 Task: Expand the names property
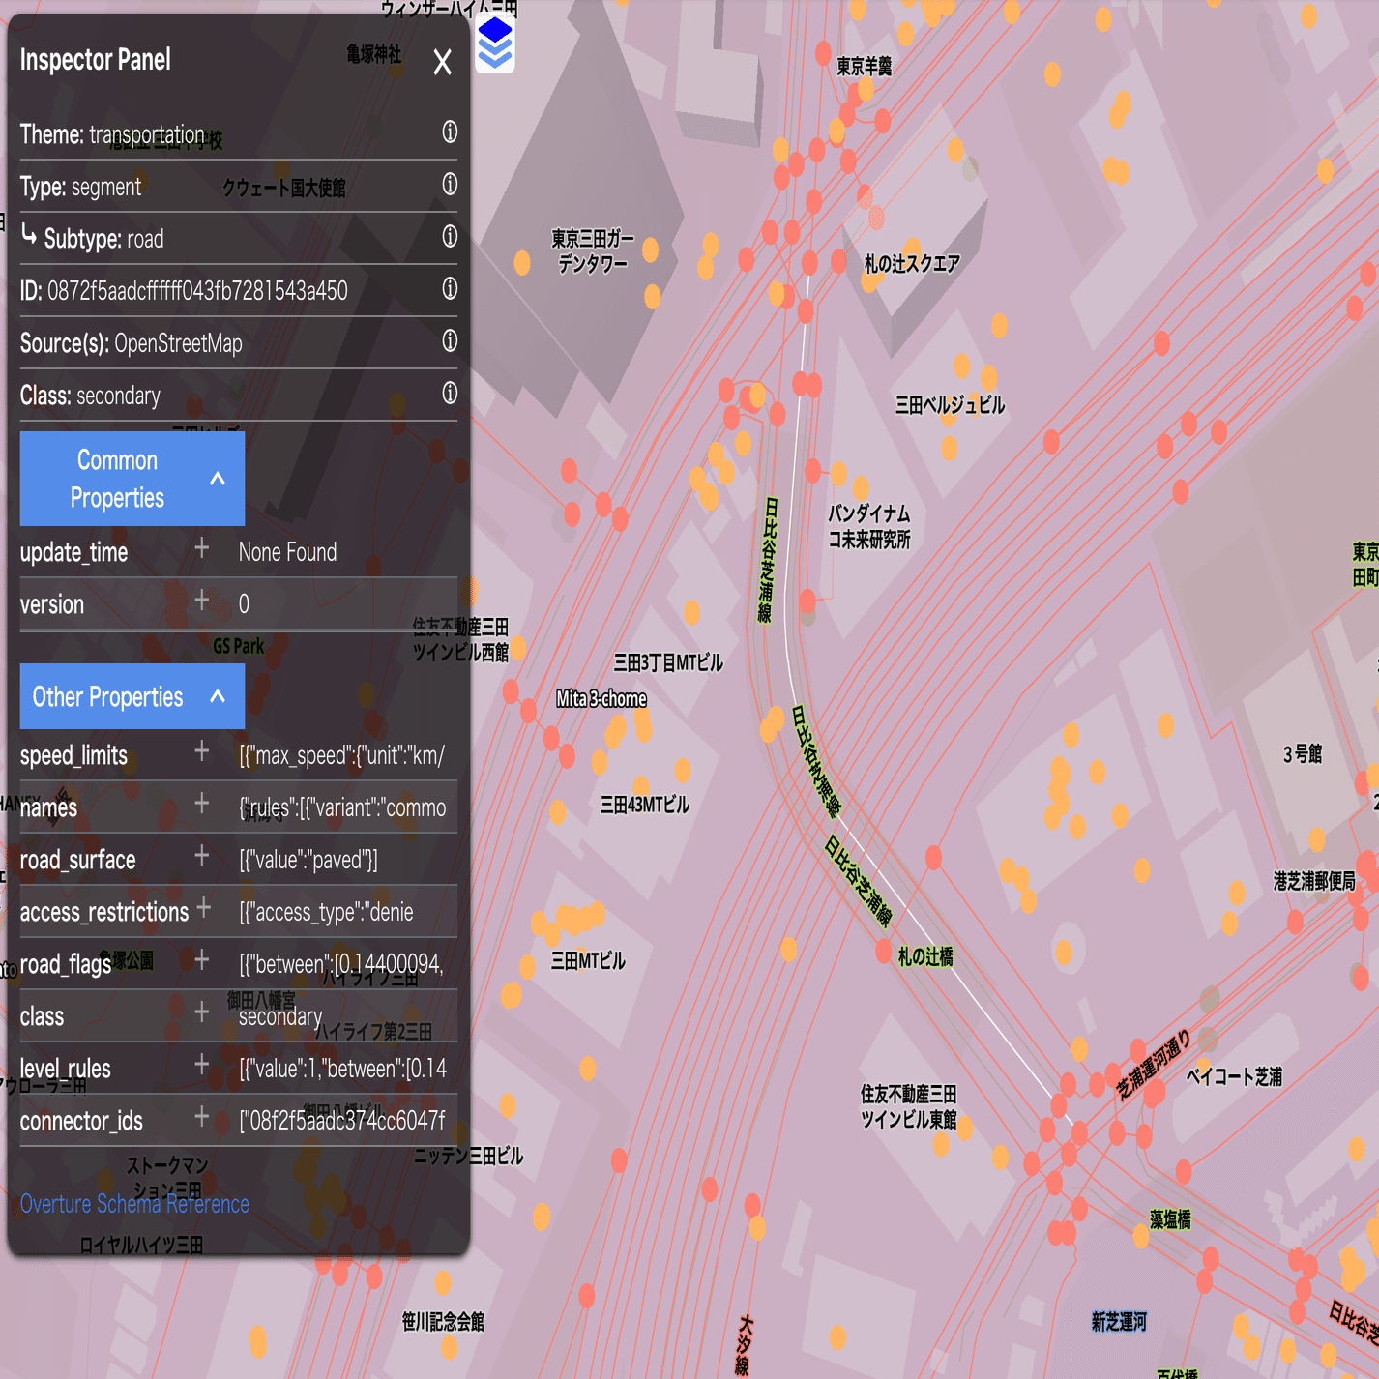(202, 804)
